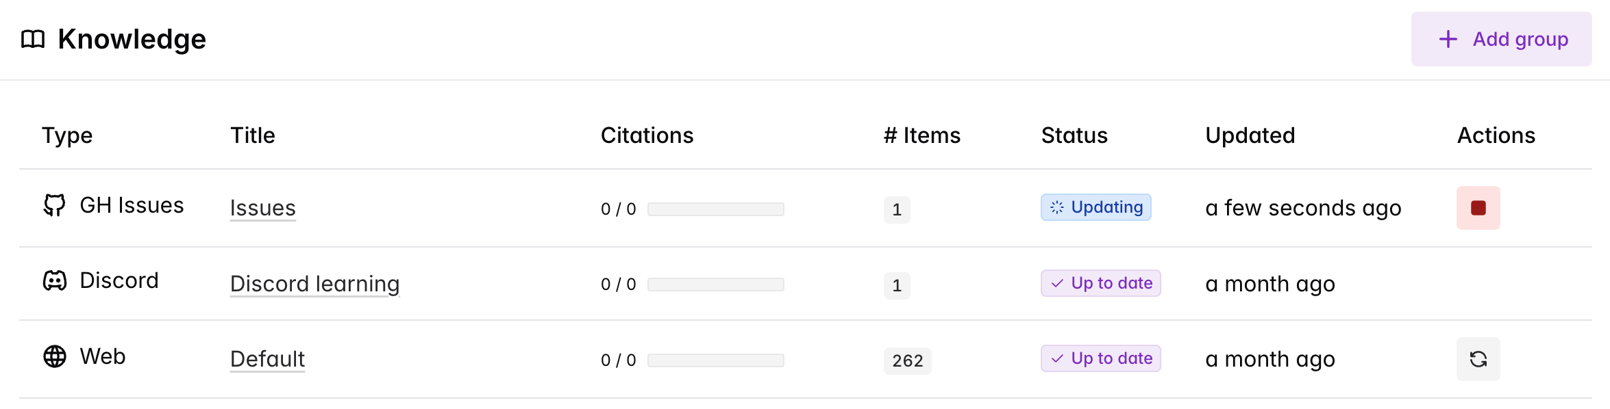
Task: Click the Status column header
Action: 1074,135
